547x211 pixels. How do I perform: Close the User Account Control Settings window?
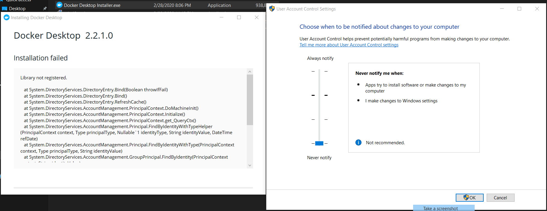[x=537, y=9]
